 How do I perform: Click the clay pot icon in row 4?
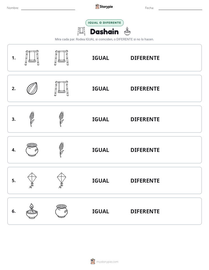point(32,150)
